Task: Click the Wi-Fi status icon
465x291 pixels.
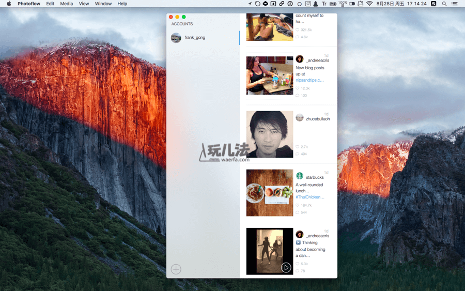Action: point(369,4)
